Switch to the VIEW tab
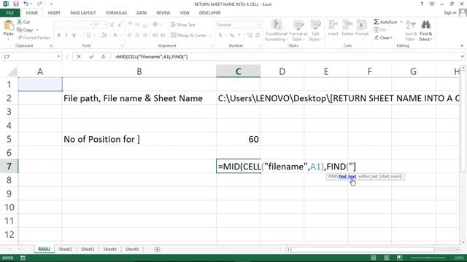 (x=185, y=13)
